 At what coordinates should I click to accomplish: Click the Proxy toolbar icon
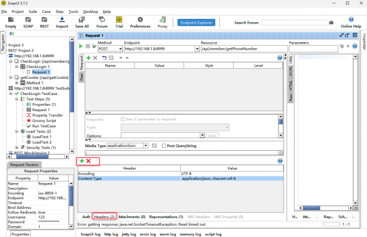tap(162, 23)
